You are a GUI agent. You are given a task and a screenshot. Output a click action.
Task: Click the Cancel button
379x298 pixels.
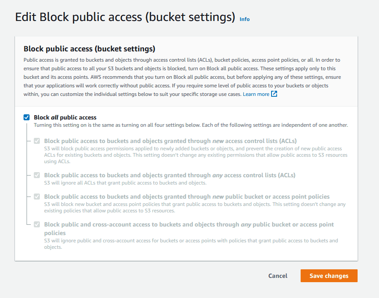click(278, 276)
